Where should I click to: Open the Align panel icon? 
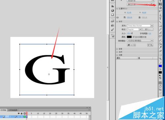point(113,6)
